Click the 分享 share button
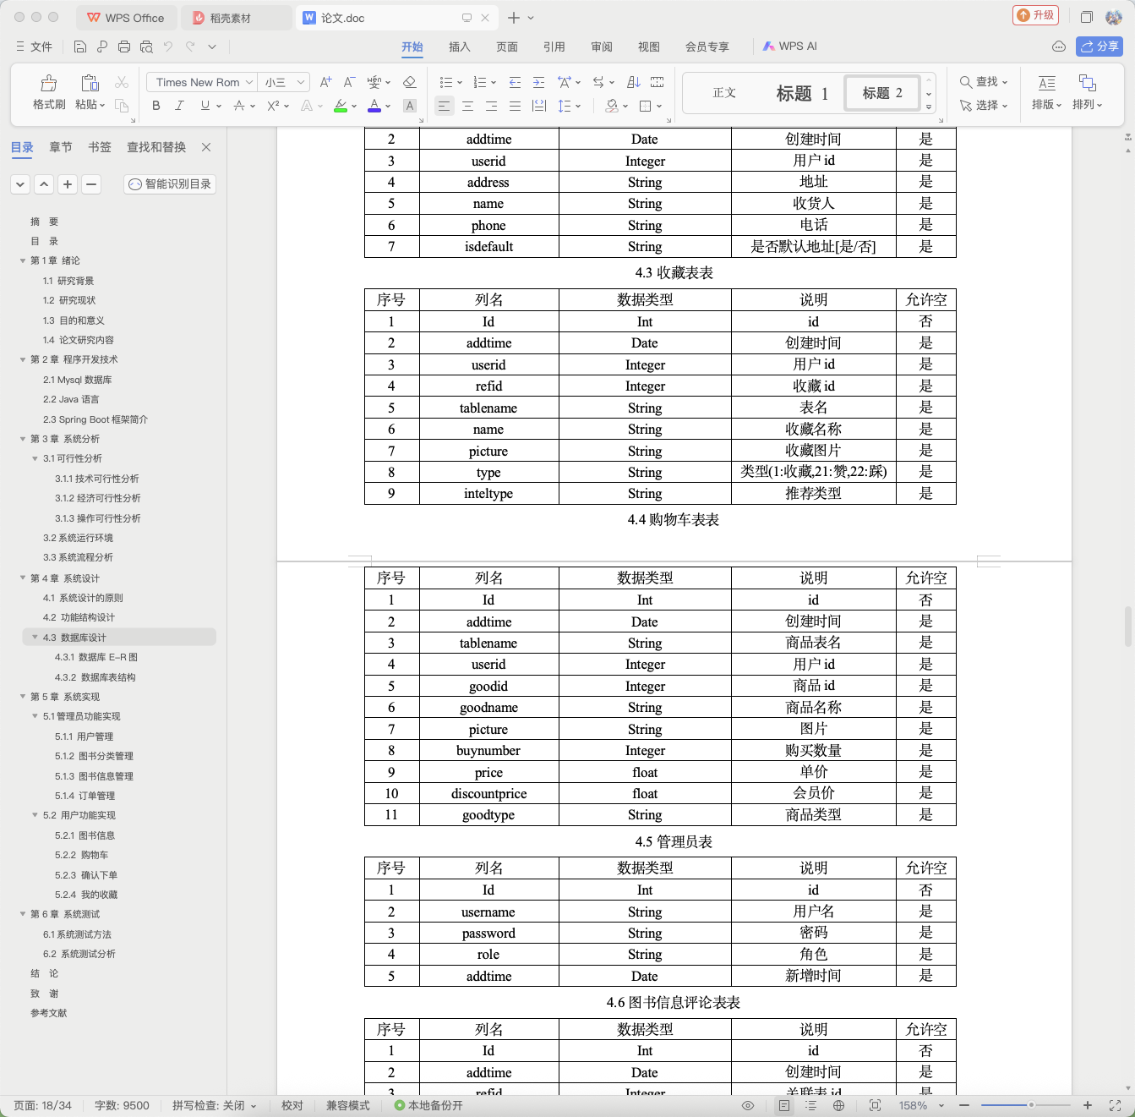 tap(1100, 47)
